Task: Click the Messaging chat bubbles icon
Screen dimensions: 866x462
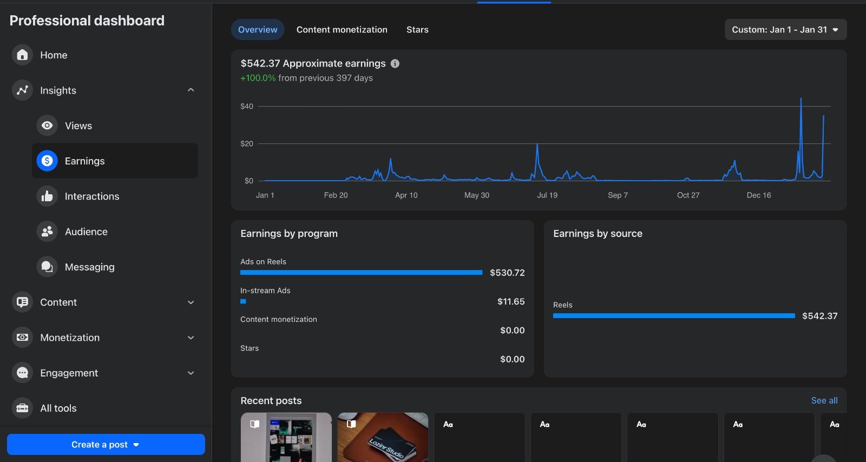Action: 47,267
